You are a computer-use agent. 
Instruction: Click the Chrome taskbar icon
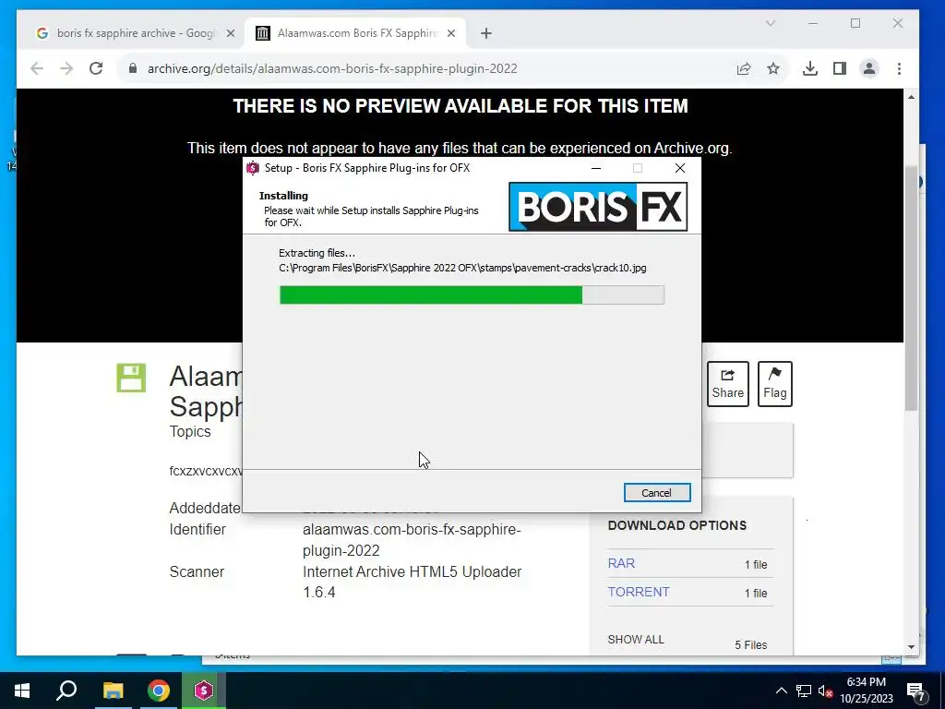(159, 691)
